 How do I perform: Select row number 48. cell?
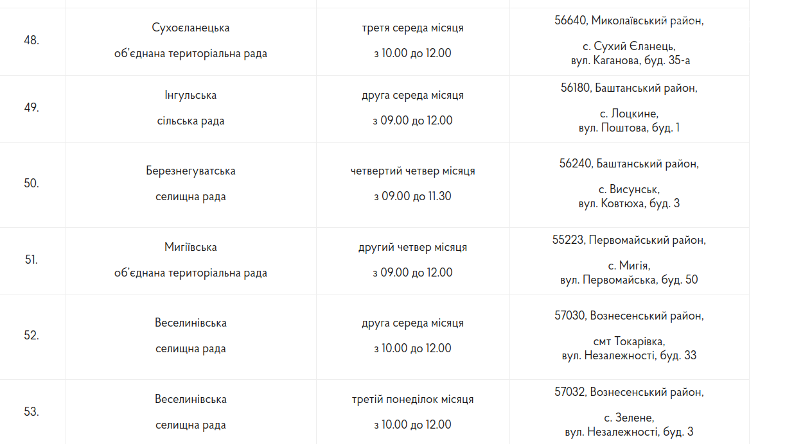coord(31,41)
